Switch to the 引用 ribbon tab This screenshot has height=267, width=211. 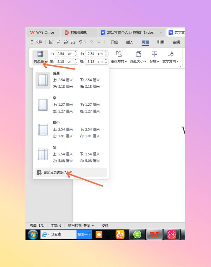click(161, 42)
